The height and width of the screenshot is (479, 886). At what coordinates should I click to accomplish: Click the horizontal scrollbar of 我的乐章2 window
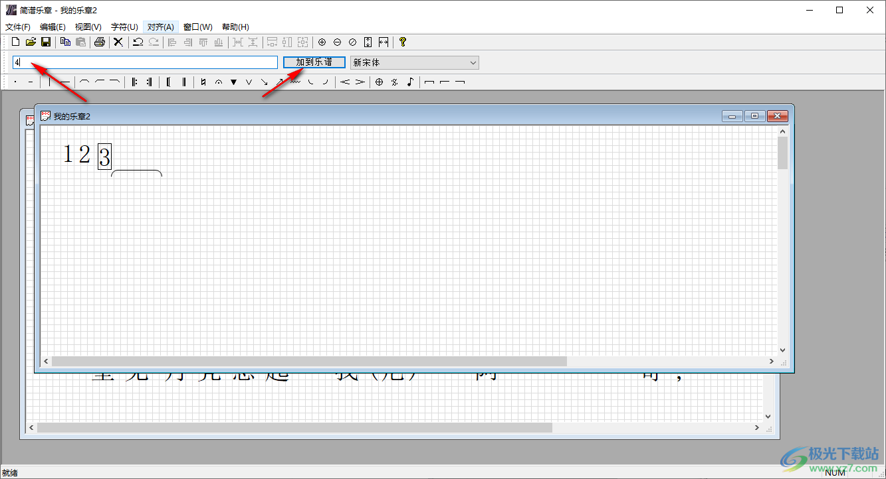[x=309, y=362]
